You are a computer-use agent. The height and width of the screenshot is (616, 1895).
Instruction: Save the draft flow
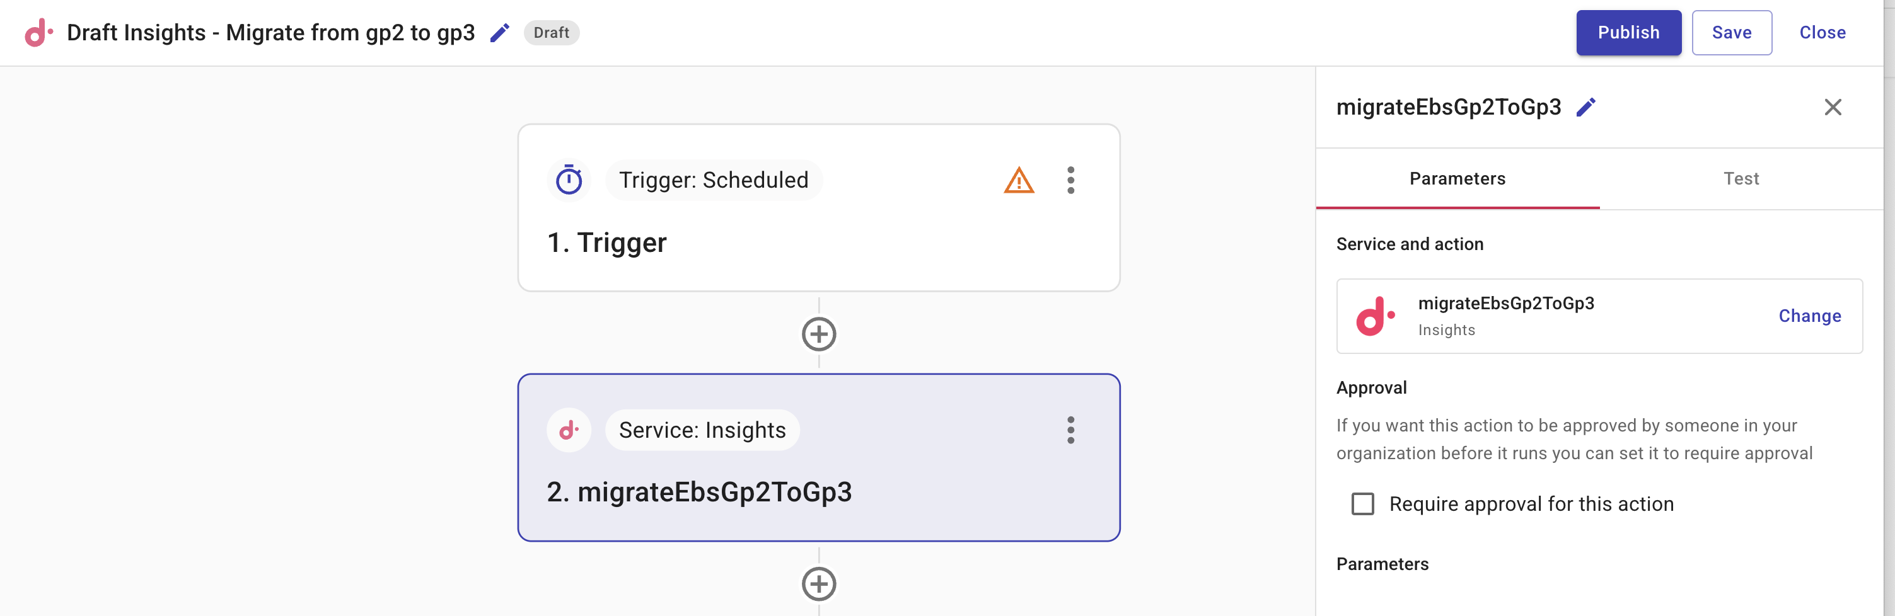click(1731, 33)
